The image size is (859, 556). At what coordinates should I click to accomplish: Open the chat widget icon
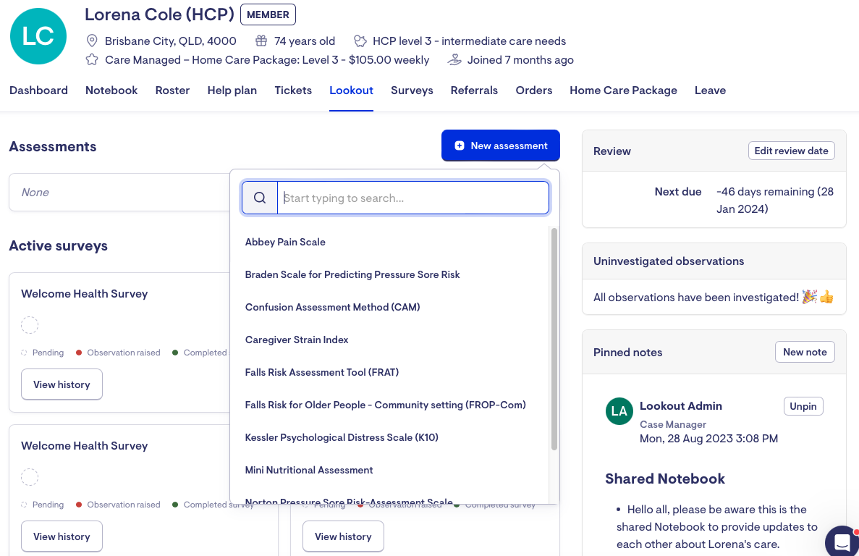[x=842, y=542]
